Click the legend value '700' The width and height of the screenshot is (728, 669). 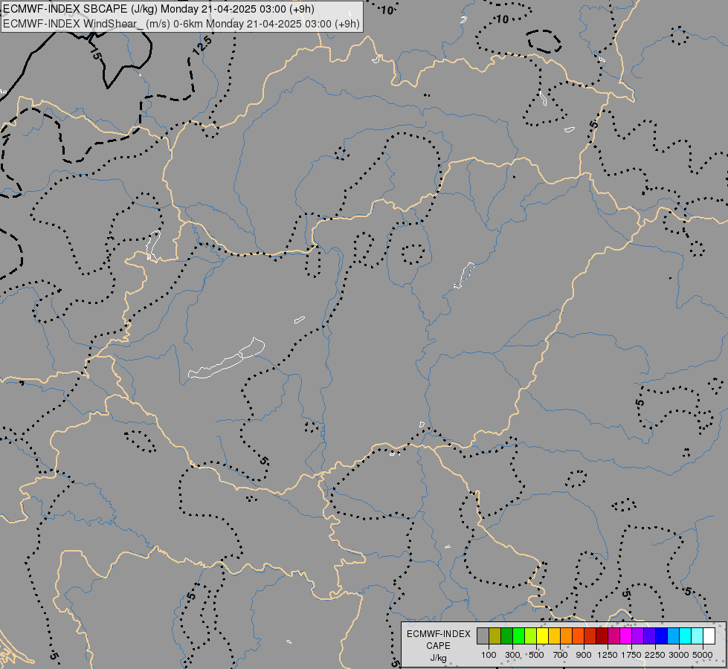click(561, 655)
